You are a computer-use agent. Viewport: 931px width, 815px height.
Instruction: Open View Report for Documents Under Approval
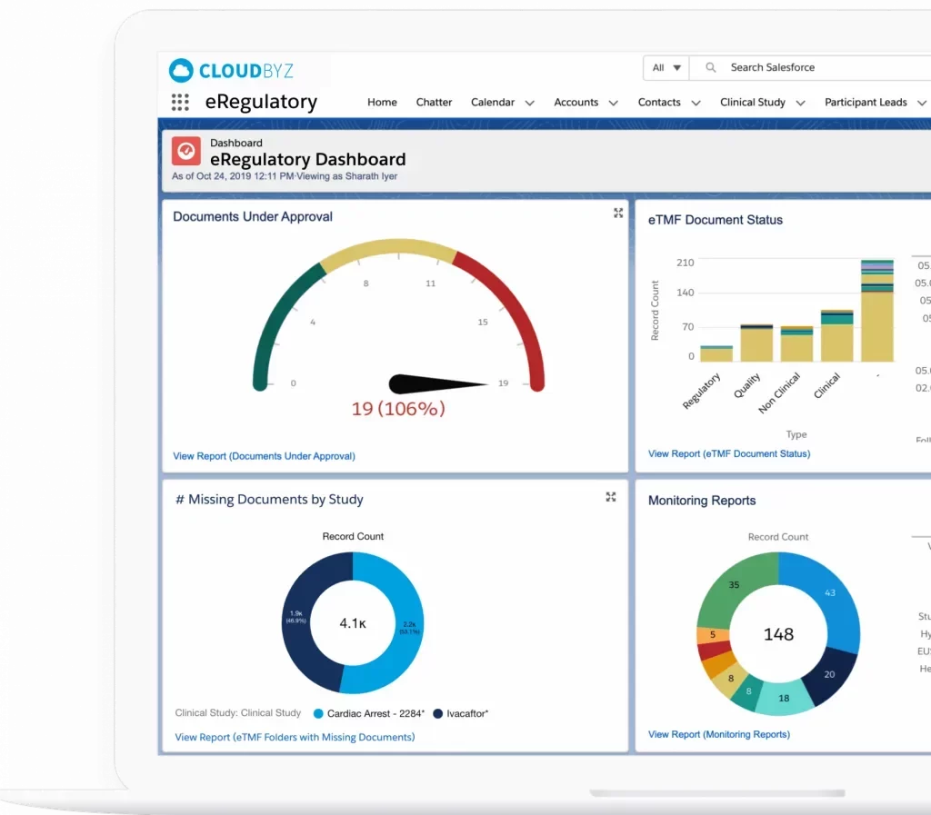tap(264, 456)
